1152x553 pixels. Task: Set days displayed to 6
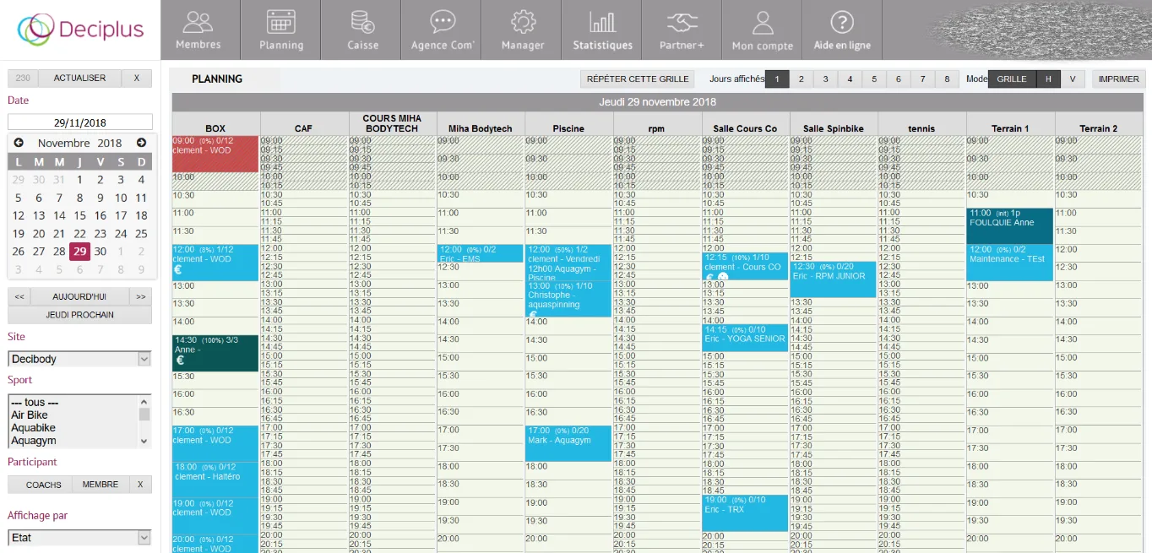(x=899, y=79)
